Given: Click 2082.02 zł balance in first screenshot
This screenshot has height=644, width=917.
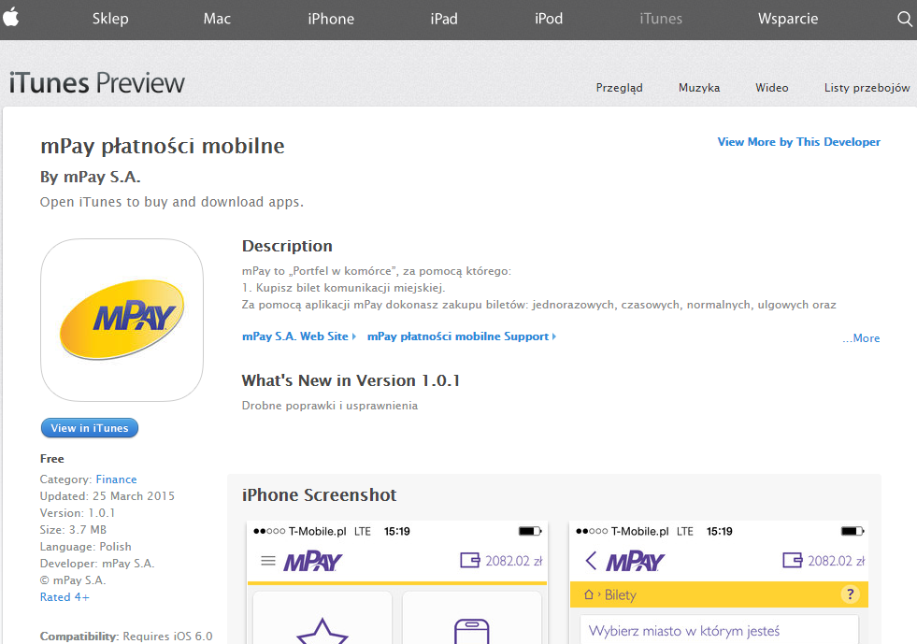Looking at the screenshot, I should (514, 561).
